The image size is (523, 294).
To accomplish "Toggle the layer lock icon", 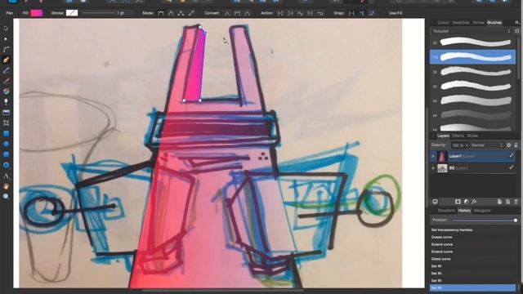I will point(516,145).
